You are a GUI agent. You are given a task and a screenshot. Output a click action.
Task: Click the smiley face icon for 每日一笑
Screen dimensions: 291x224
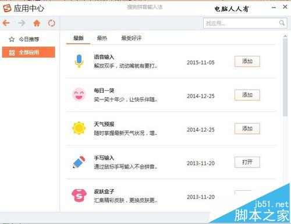tap(79, 94)
